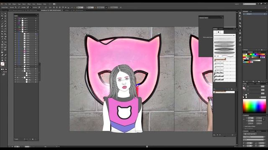Click the X coordinate field in control bar

pos(80,7)
